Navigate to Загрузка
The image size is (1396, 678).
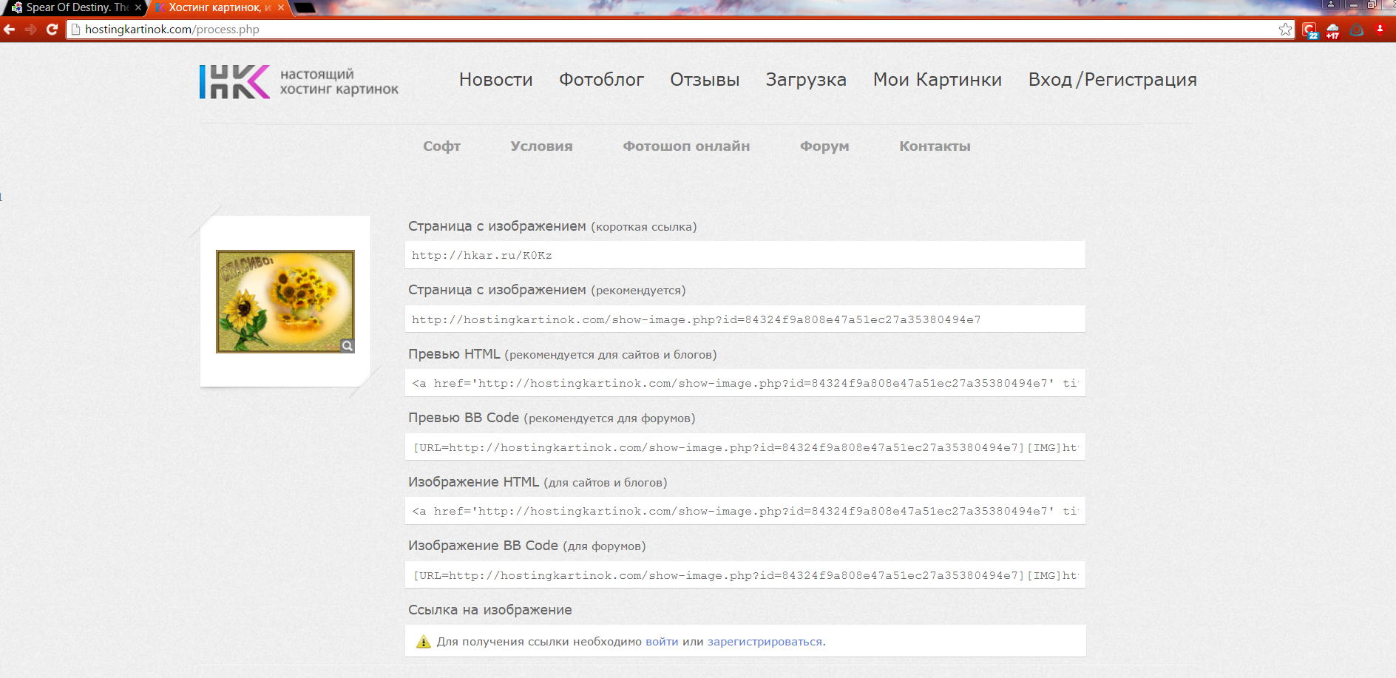[x=806, y=80]
